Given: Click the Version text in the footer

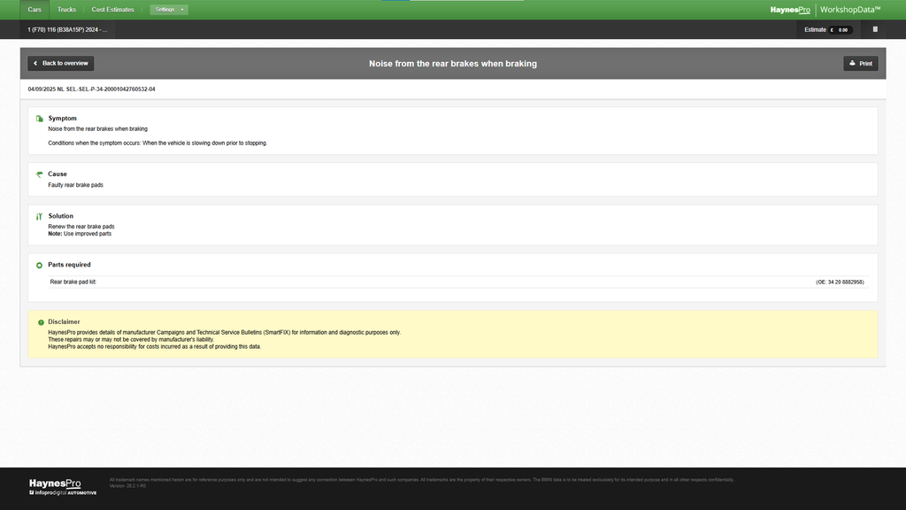Looking at the screenshot, I should pyautogui.click(x=127, y=486).
